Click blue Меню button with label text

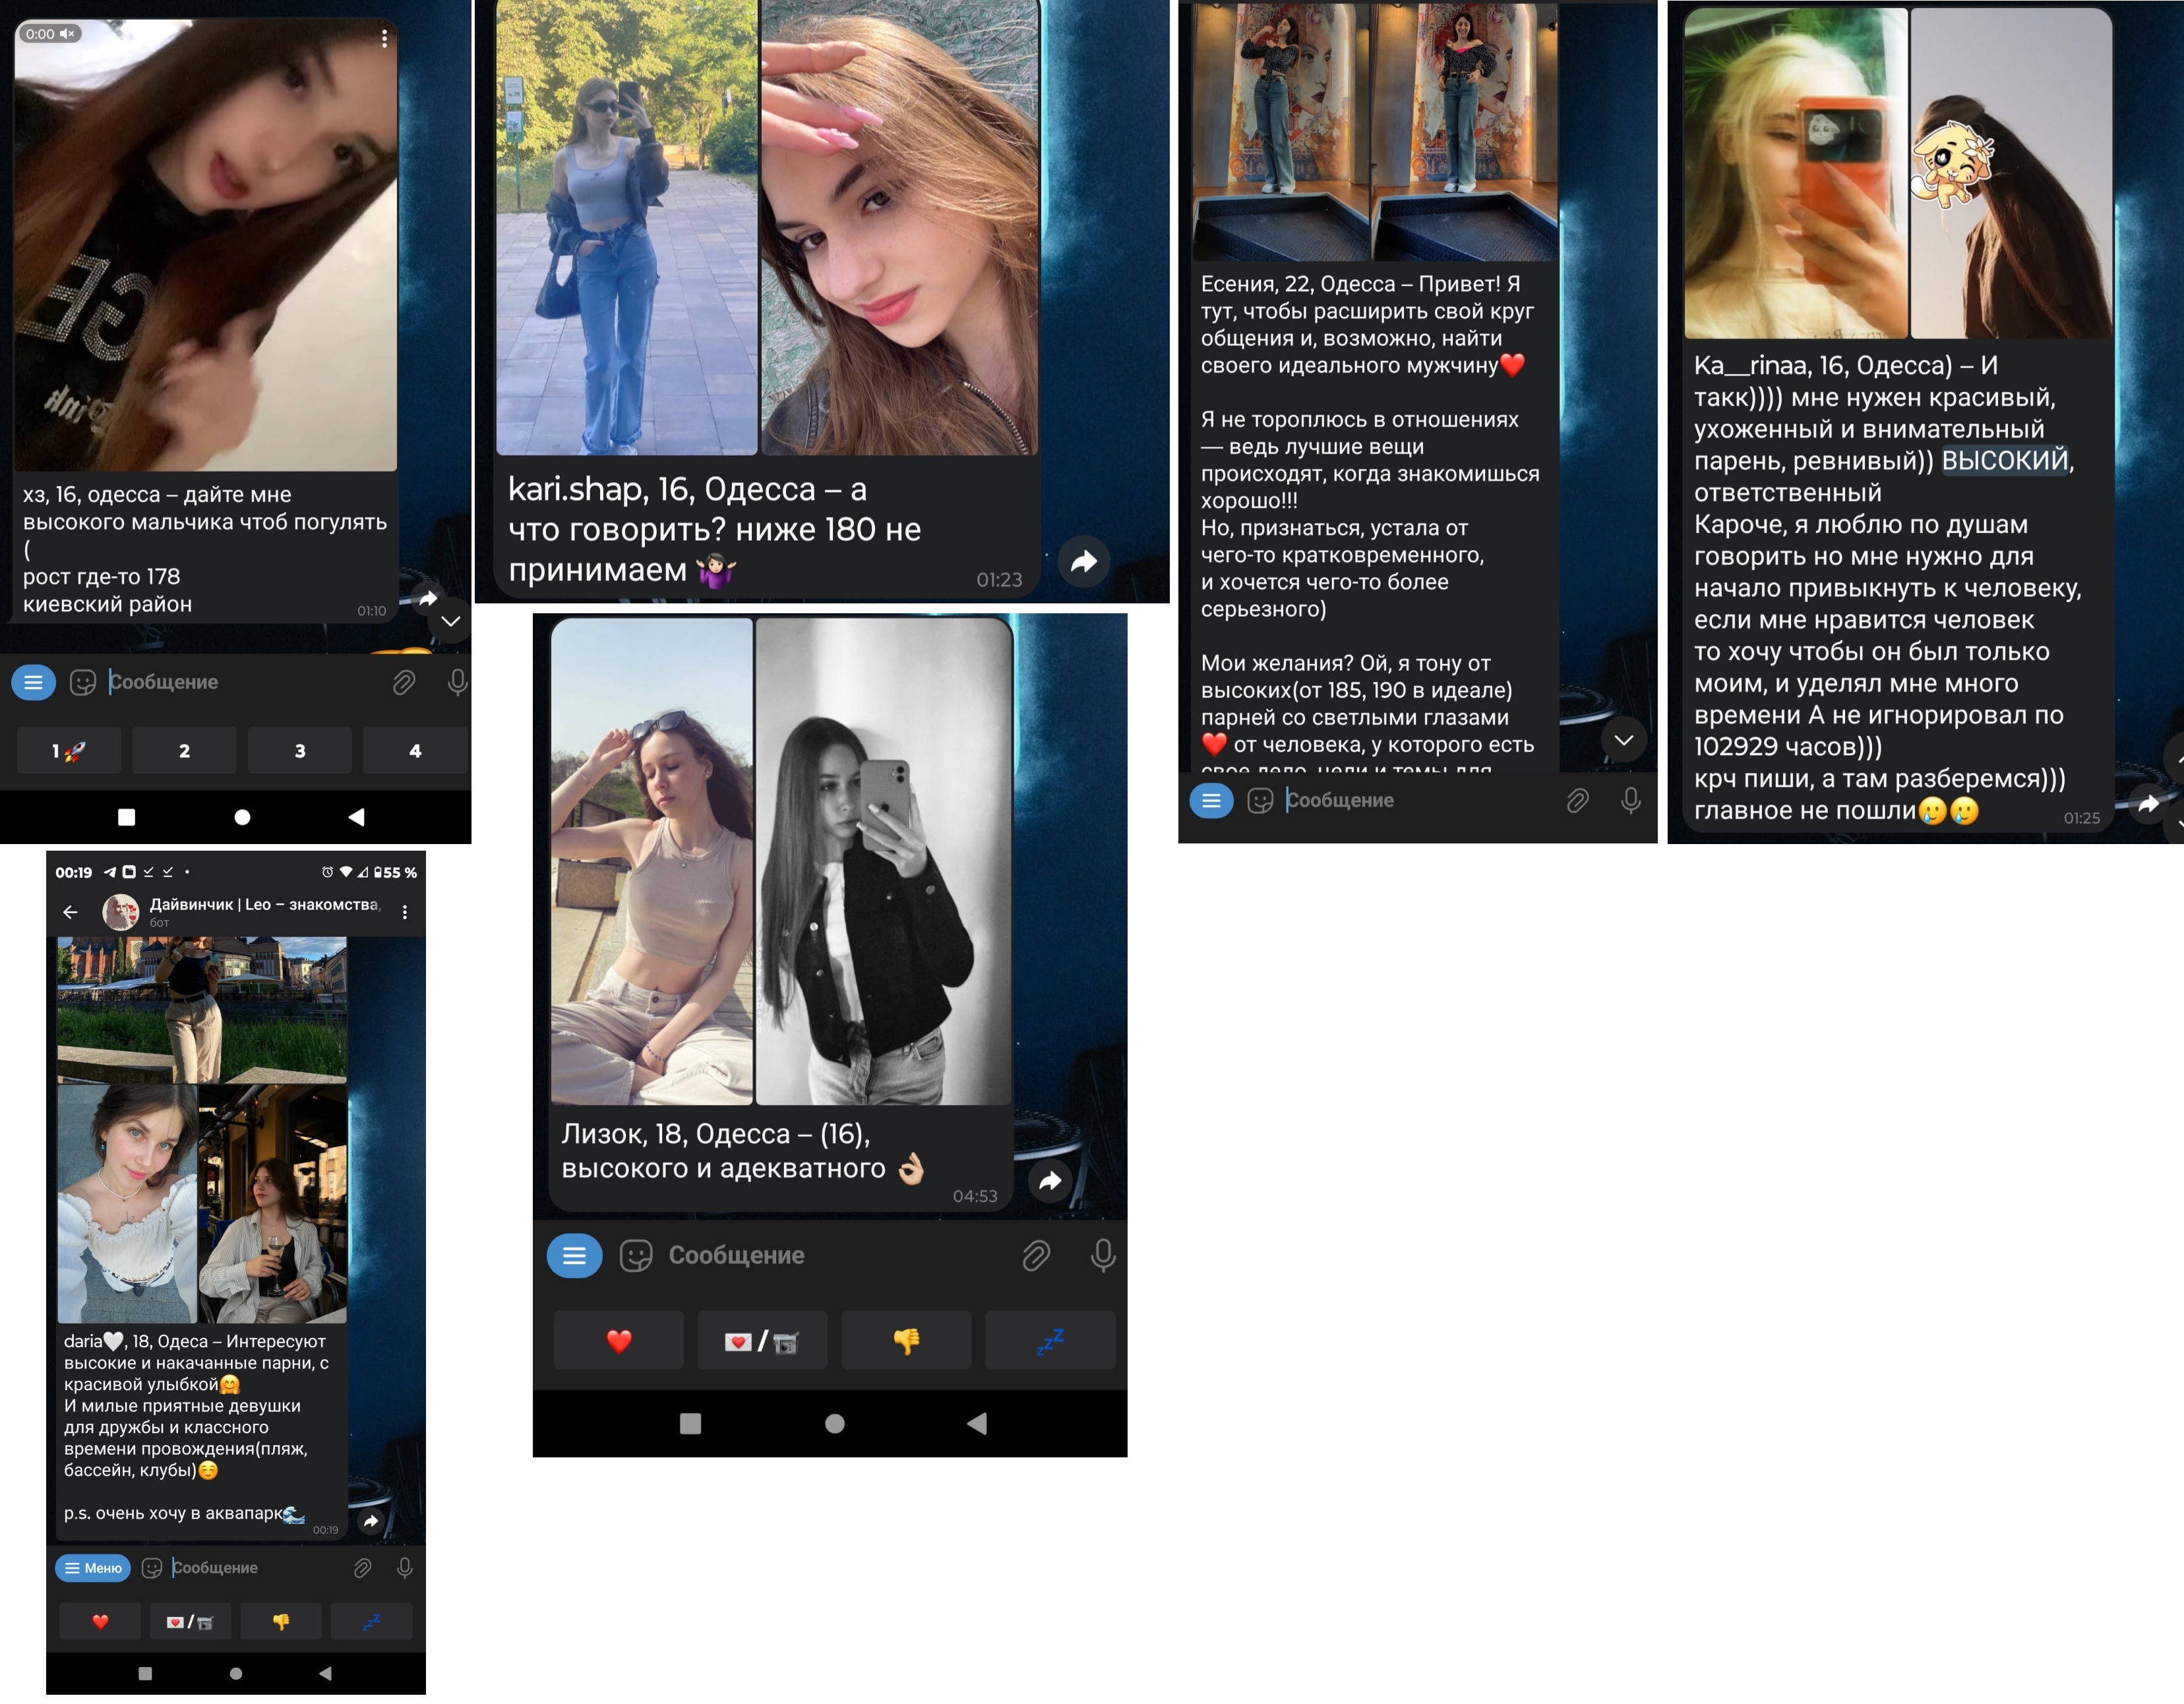(93, 1568)
